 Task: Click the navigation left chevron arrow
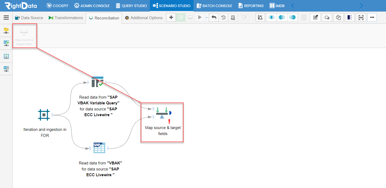pyautogui.click(x=292, y=6)
